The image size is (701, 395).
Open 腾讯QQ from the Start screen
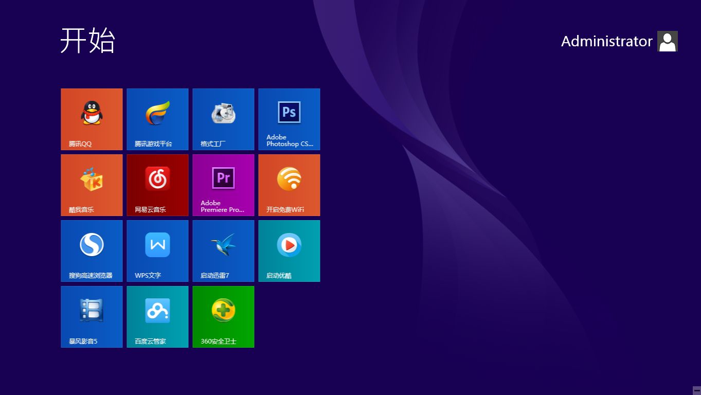(x=91, y=119)
